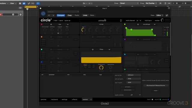Click the osc in port field

(x=133, y=82)
